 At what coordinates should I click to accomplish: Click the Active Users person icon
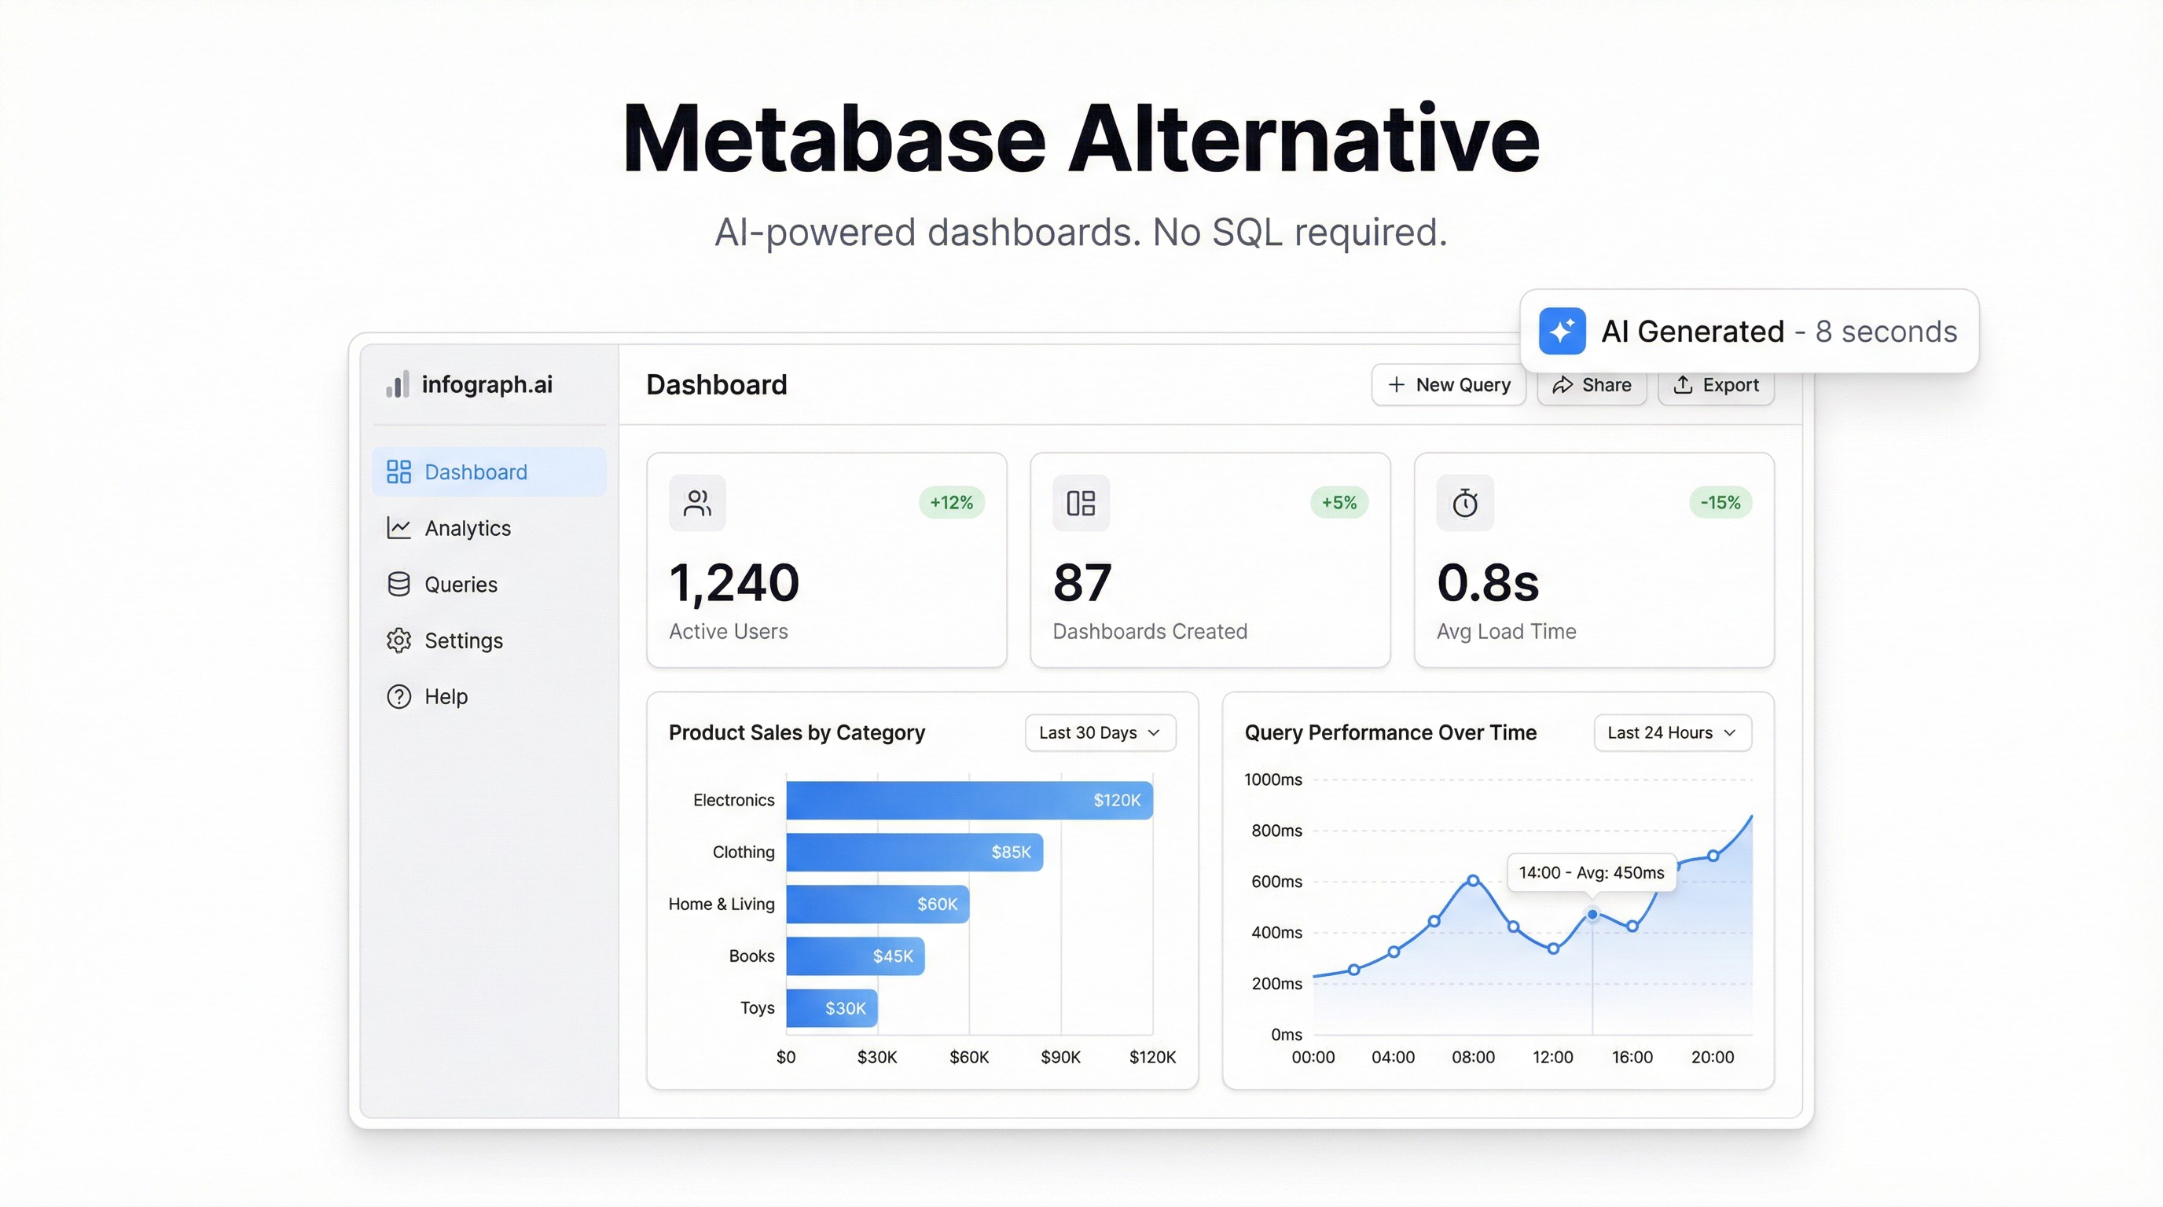697,502
